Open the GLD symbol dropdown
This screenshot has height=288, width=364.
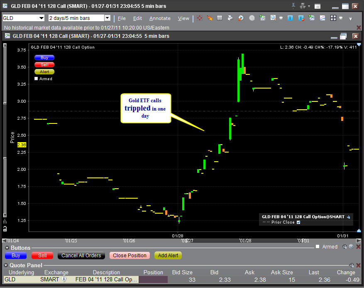coord(42,18)
